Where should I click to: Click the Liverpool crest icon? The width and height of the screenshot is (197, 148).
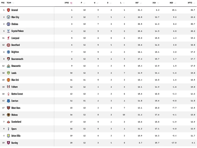[8, 38]
